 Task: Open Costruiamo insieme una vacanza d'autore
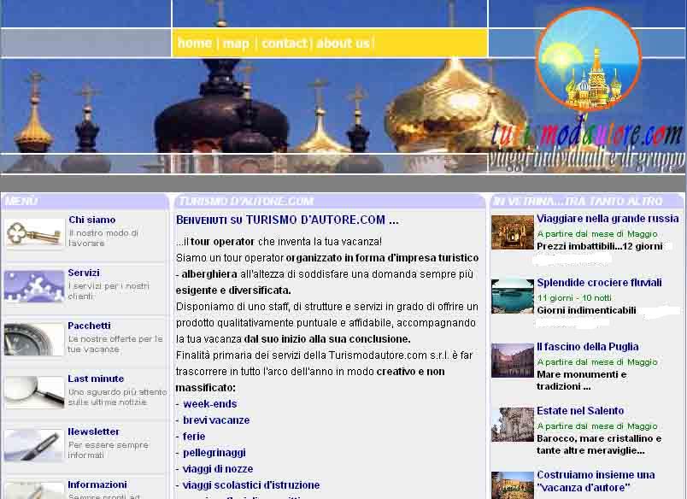(x=596, y=481)
